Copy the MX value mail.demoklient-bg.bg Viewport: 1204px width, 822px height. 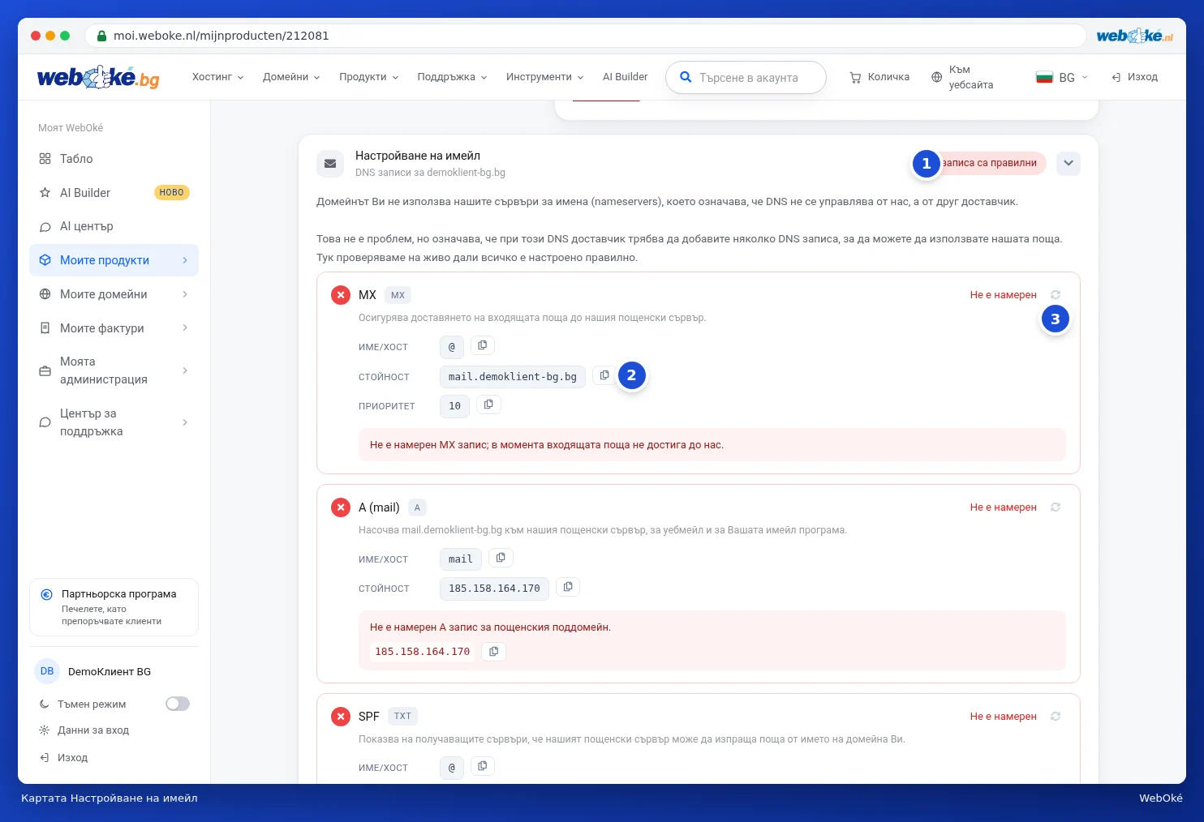point(604,375)
